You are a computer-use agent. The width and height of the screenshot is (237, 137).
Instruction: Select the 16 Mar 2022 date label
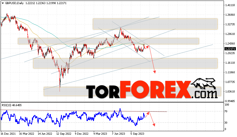pos(27,134)
